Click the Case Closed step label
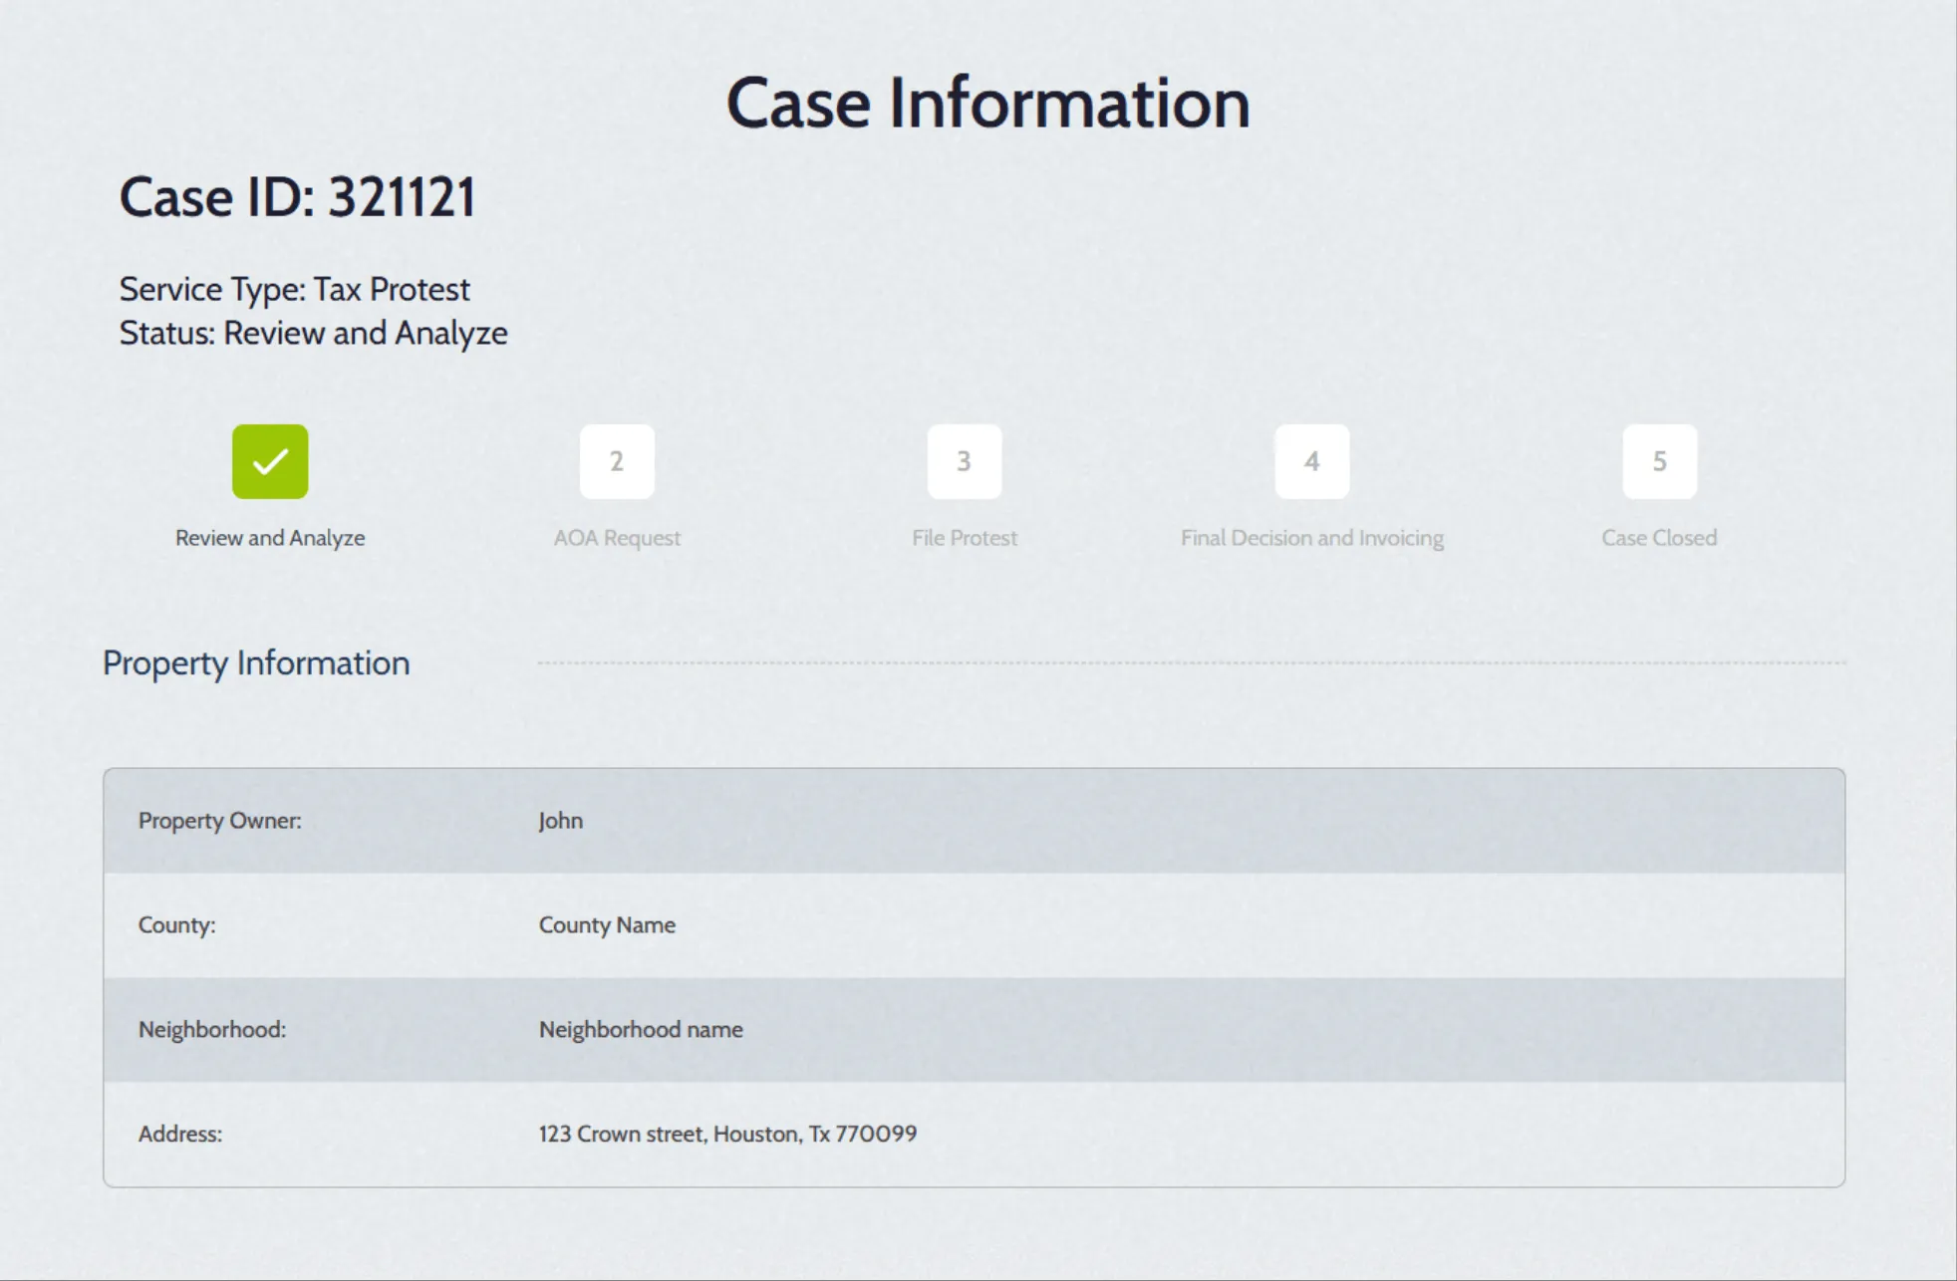The width and height of the screenshot is (1957, 1281). [1659, 538]
